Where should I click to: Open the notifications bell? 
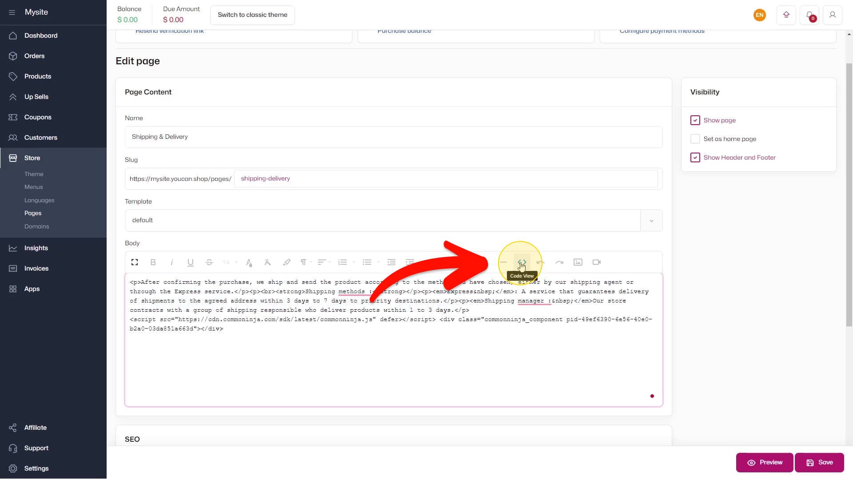tap(809, 15)
